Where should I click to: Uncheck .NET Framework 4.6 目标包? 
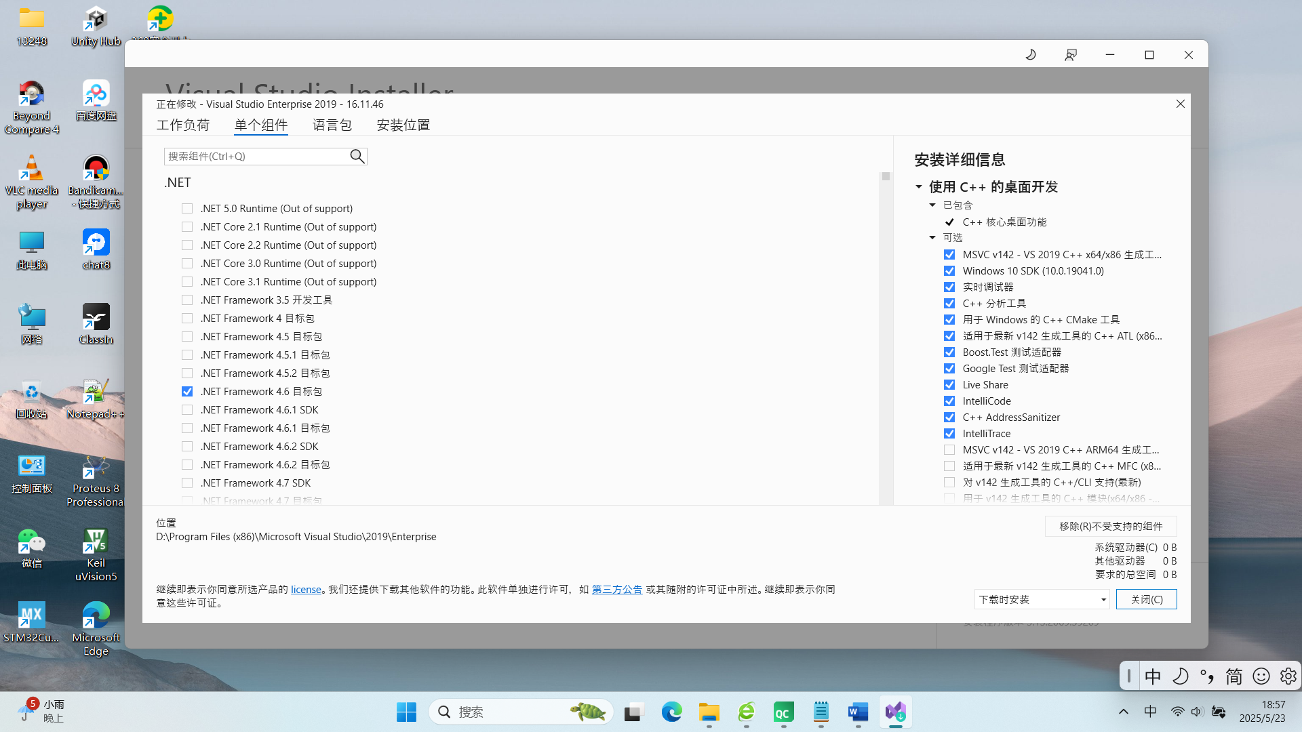pos(187,391)
